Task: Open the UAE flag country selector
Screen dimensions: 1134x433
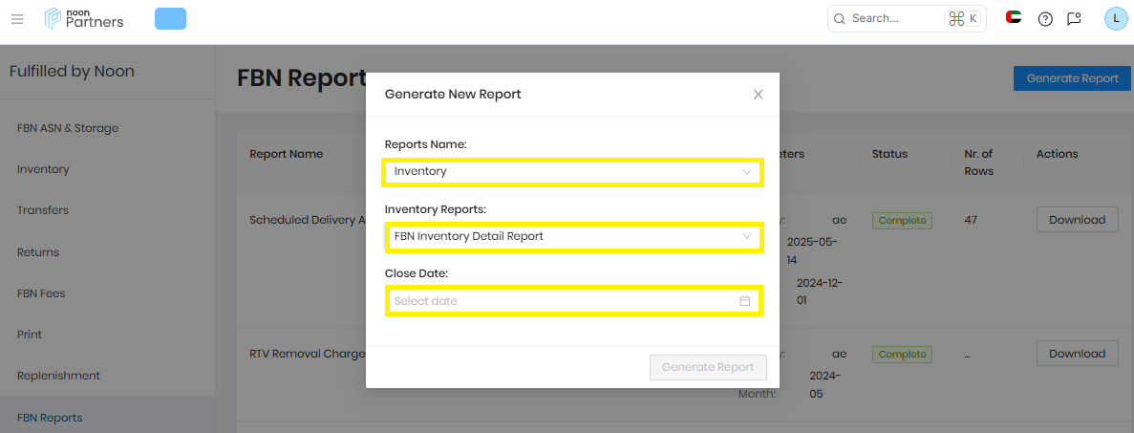Action: click(1014, 17)
